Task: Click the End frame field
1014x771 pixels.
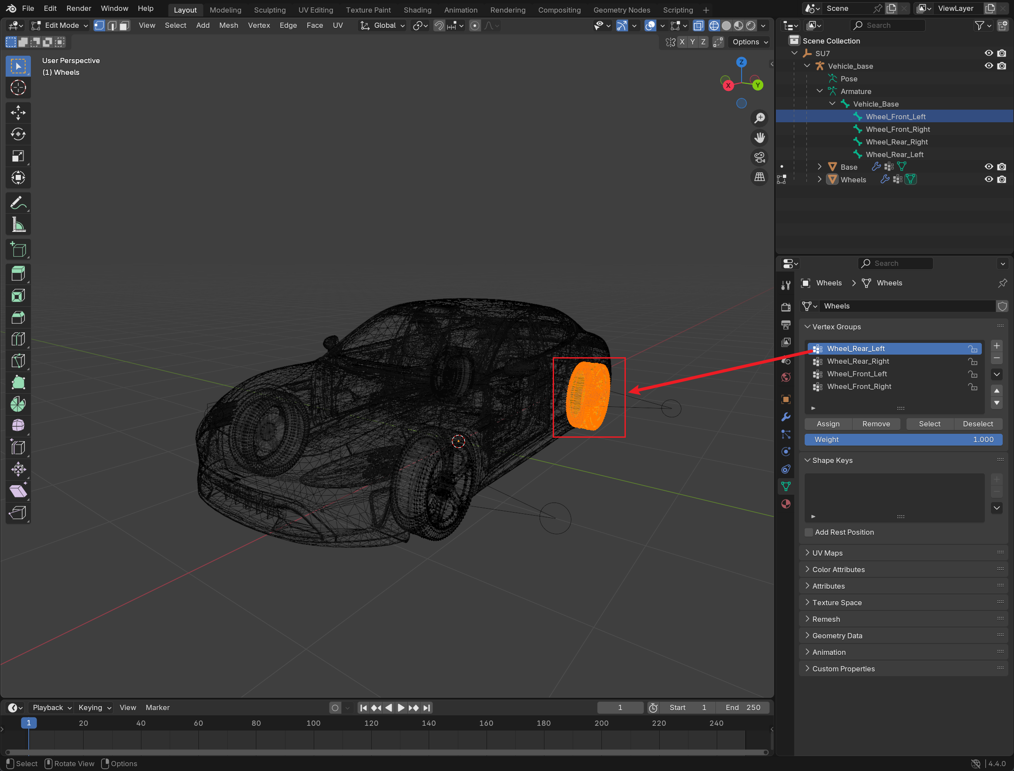Action: tap(743, 707)
